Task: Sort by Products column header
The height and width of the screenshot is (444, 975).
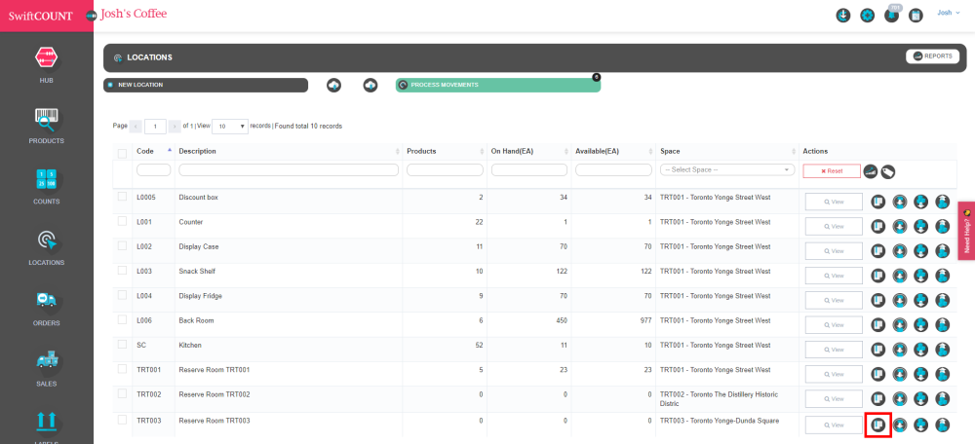Action: (445, 151)
